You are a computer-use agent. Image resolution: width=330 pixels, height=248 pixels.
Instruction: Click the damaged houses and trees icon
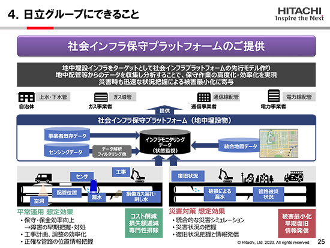coord(257,177)
